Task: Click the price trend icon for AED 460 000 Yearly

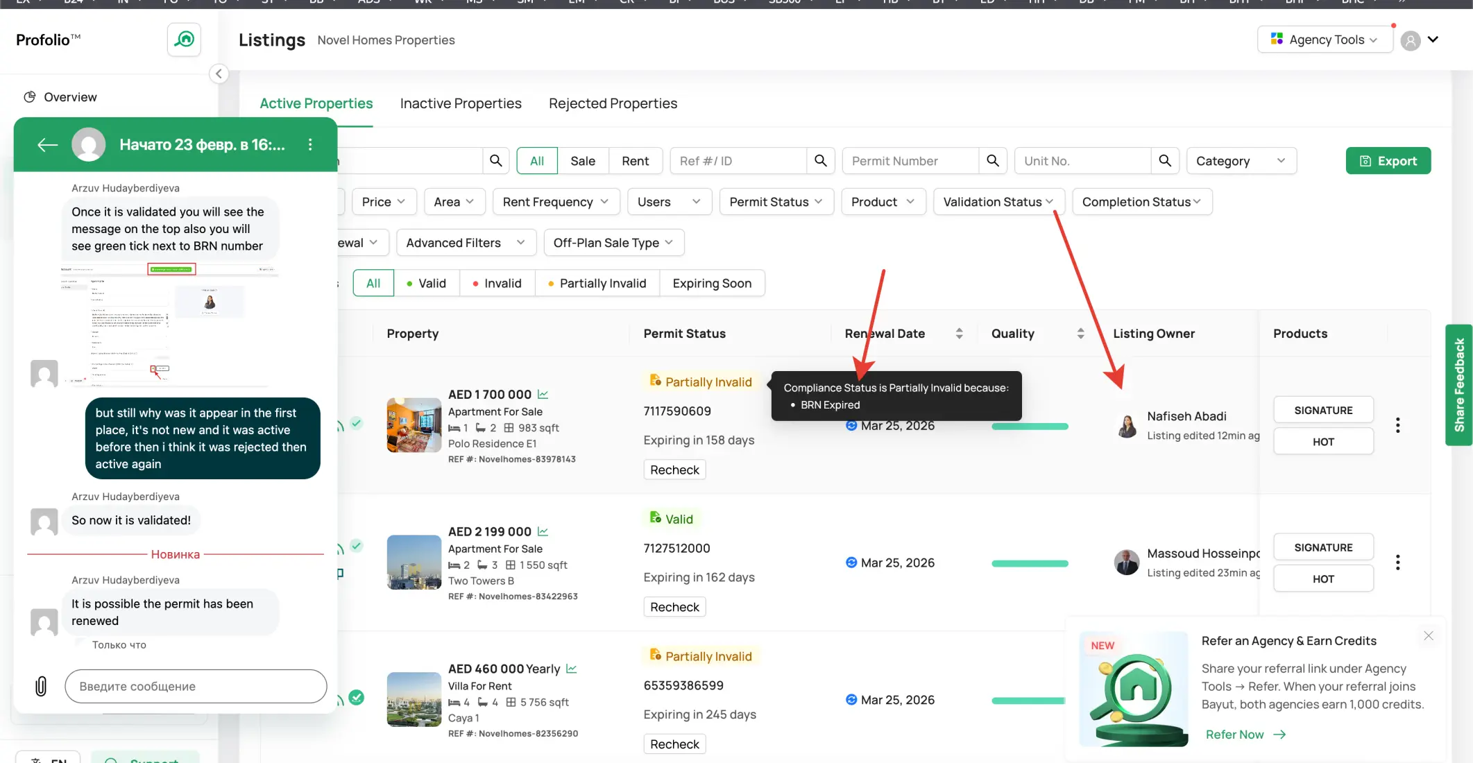Action: point(572,669)
